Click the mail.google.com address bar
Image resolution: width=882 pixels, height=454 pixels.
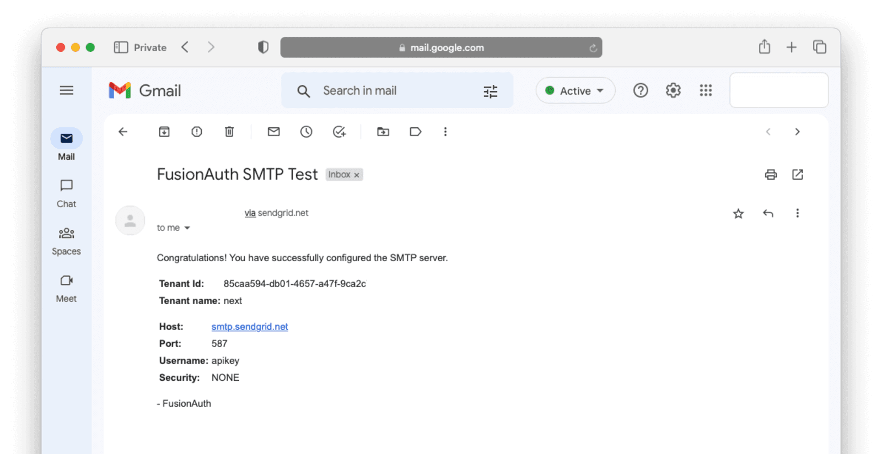[x=441, y=47]
